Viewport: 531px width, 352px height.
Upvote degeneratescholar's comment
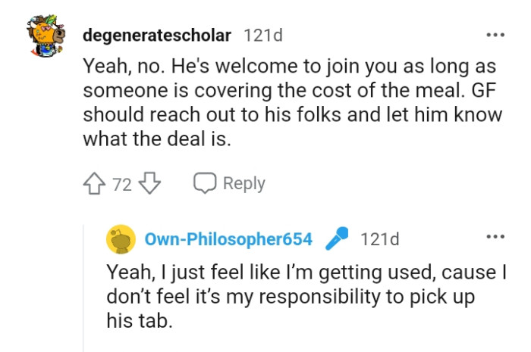point(96,184)
